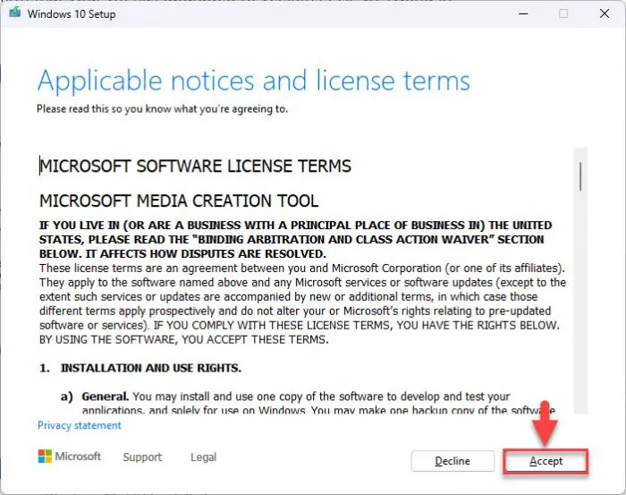Click the license text scrollbar thumb

pyautogui.click(x=580, y=176)
